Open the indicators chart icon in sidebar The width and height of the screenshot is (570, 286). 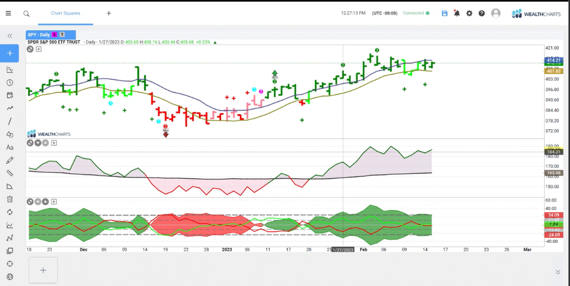(x=10, y=69)
